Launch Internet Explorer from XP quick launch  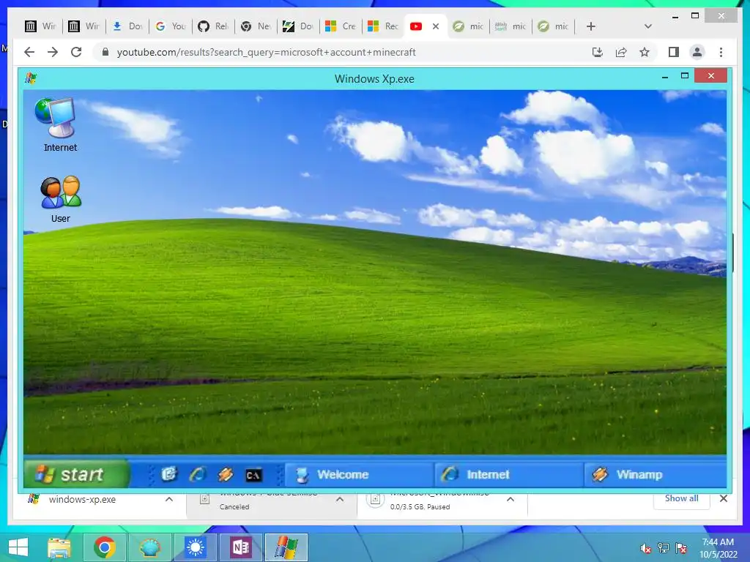pos(197,474)
